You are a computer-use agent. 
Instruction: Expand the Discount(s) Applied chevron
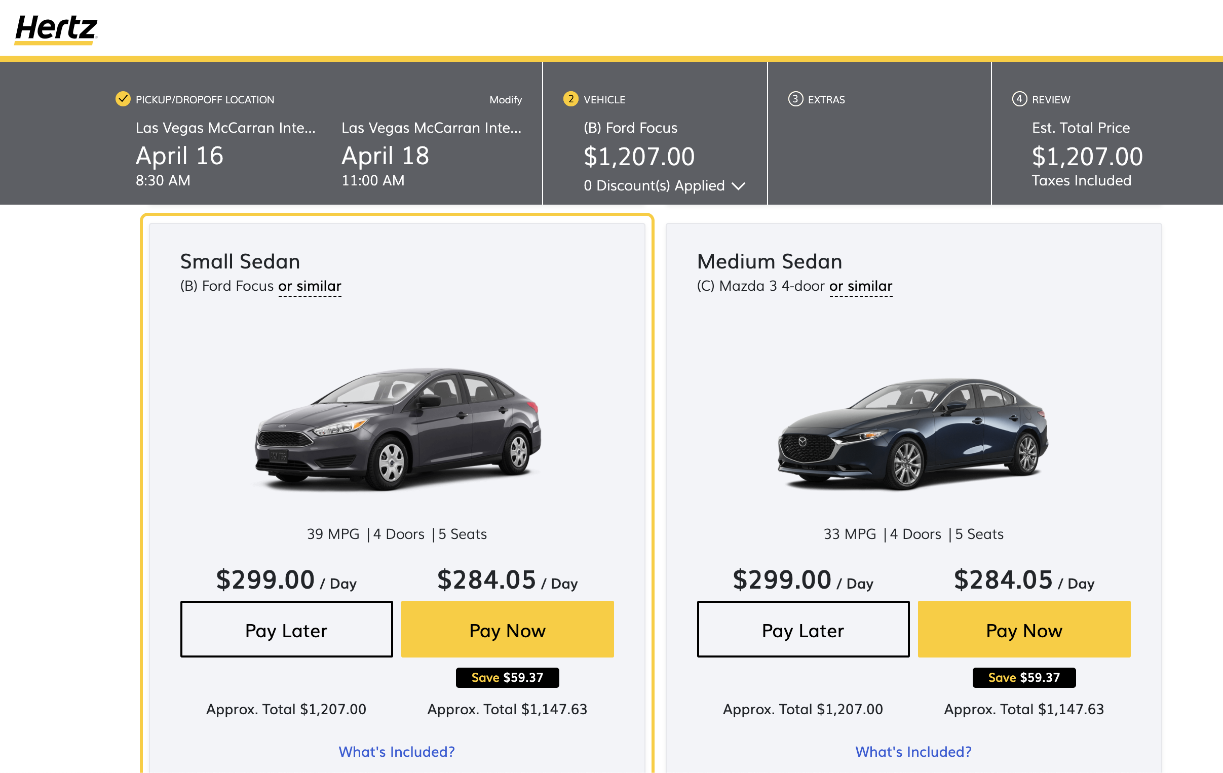click(739, 186)
